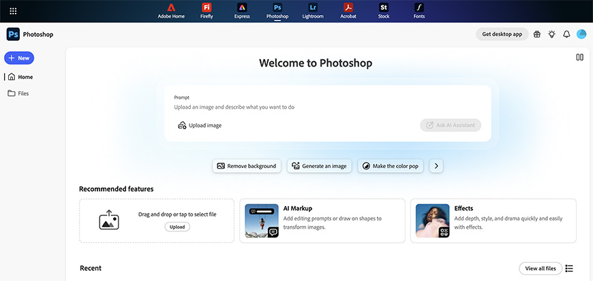Toggle the side panel layout icon
This screenshot has width=593, height=281.
(x=579, y=57)
